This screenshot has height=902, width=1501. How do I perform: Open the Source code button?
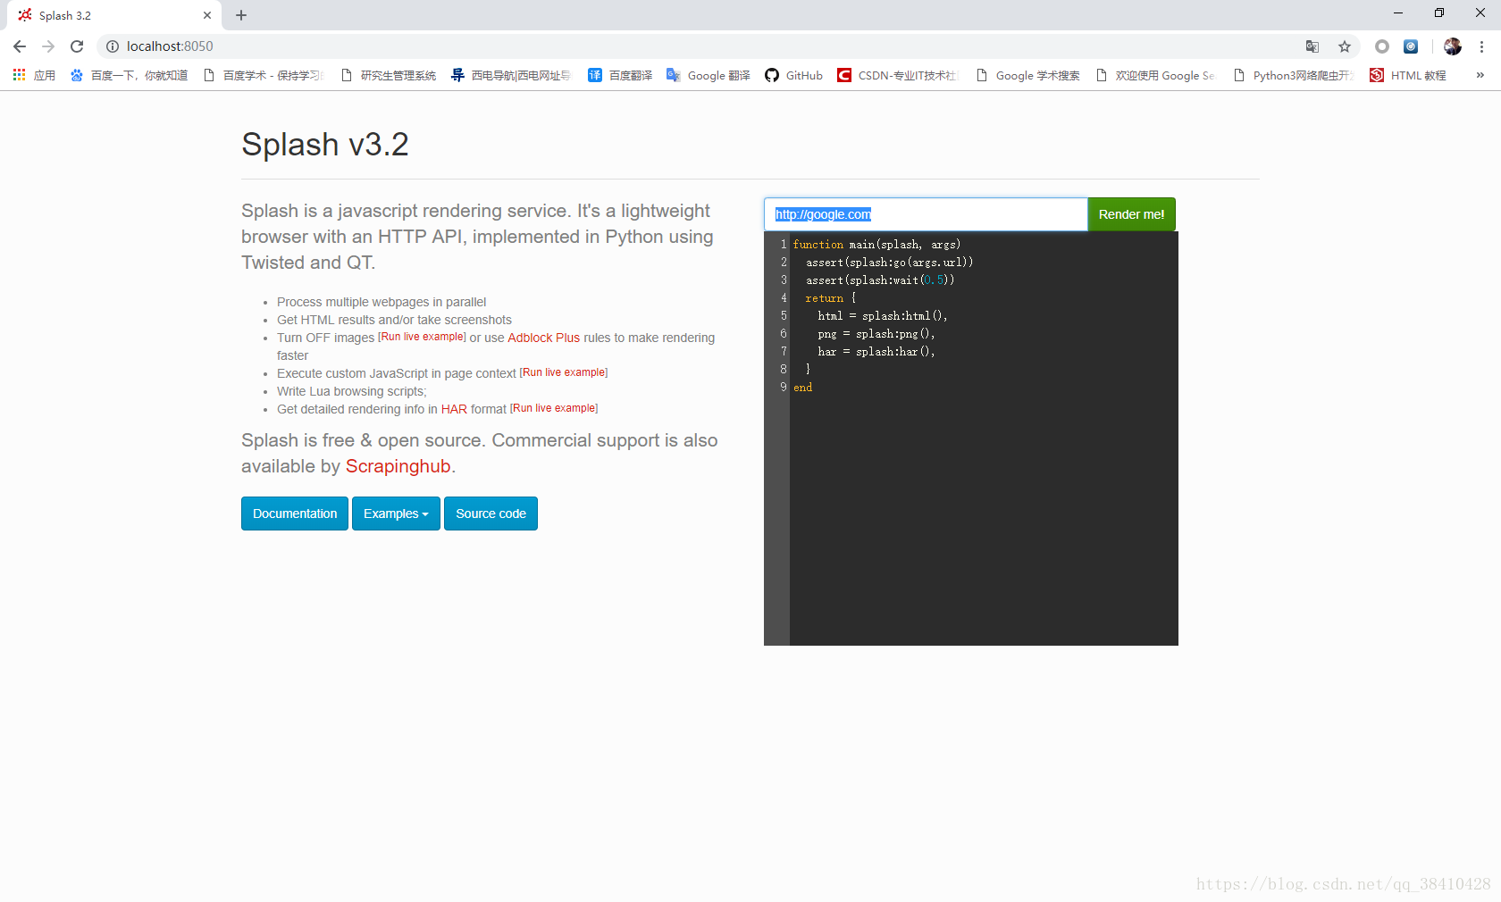coord(491,514)
